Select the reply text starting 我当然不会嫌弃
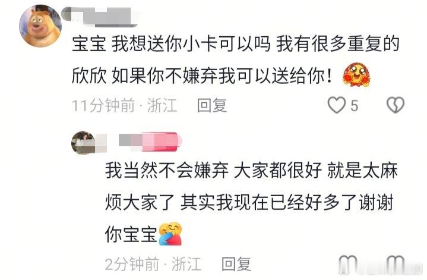Viewport: 427px width, 280px height. coord(251,202)
